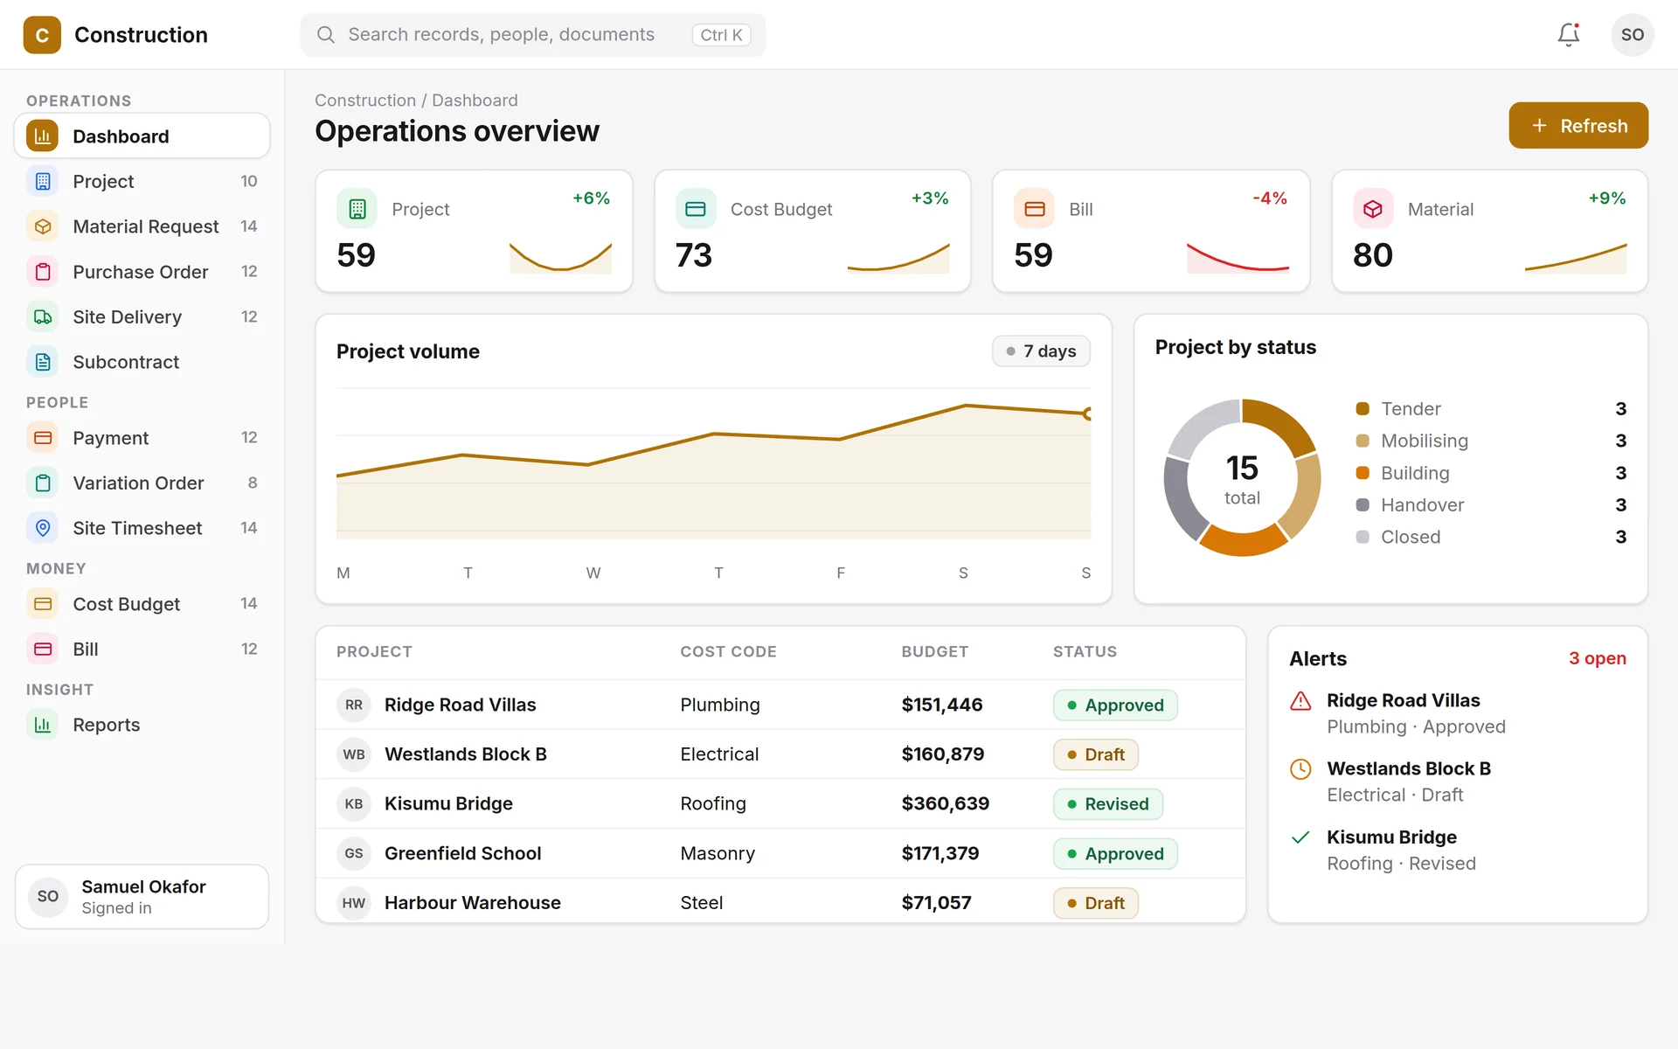
Task: Click the '3 open' alerts count
Action: tap(1598, 658)
